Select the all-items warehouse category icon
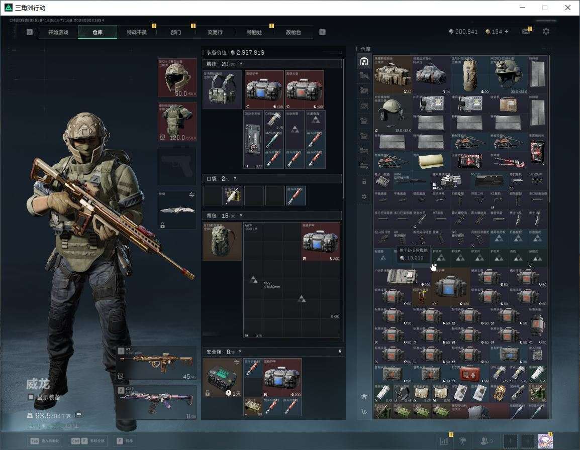This screenshot has width=580, height=450. 364,61
